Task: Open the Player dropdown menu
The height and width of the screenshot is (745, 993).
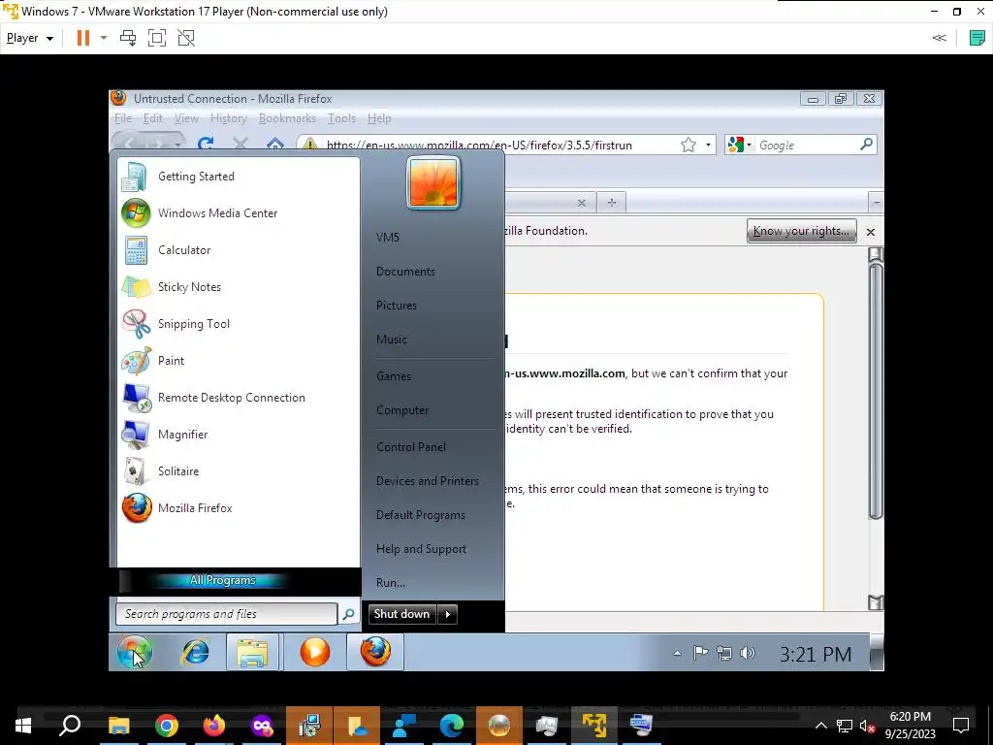Action: 30,38
